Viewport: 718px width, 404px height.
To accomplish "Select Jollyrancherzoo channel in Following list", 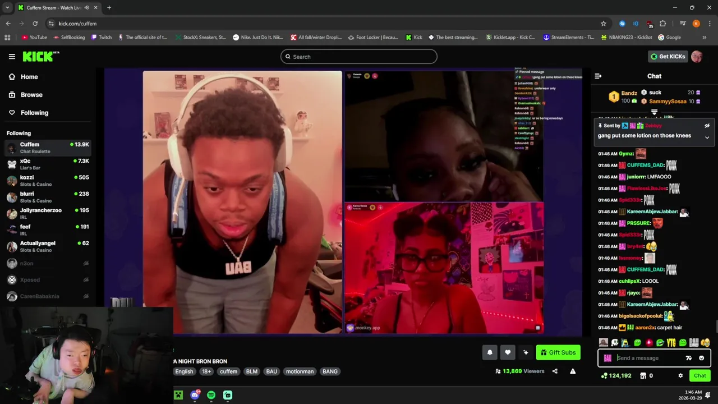I will click(48, 213).
